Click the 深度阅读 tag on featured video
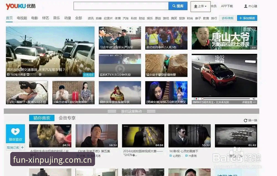 (x=89, y=75)
